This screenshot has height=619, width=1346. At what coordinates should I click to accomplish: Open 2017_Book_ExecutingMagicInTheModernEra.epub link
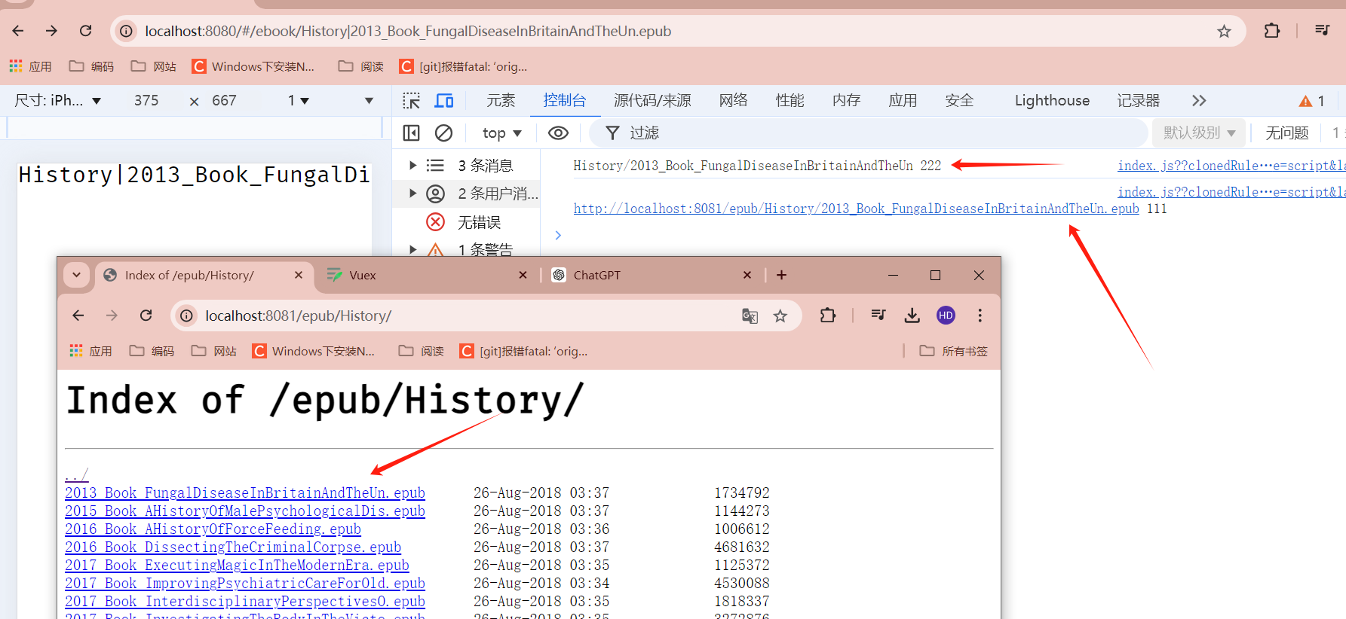click(x=237, y=565)
